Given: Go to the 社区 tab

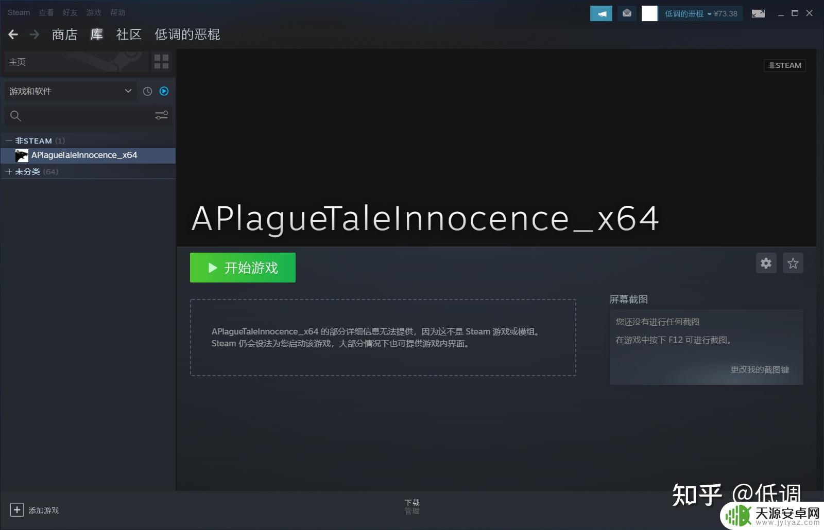Looking at the screenshot, I should coord(129,34).
